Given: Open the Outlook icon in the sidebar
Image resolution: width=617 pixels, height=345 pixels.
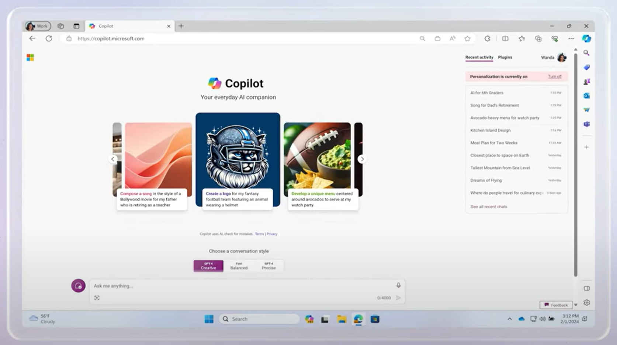Looking at the screenshot, I should pos(586,96).
